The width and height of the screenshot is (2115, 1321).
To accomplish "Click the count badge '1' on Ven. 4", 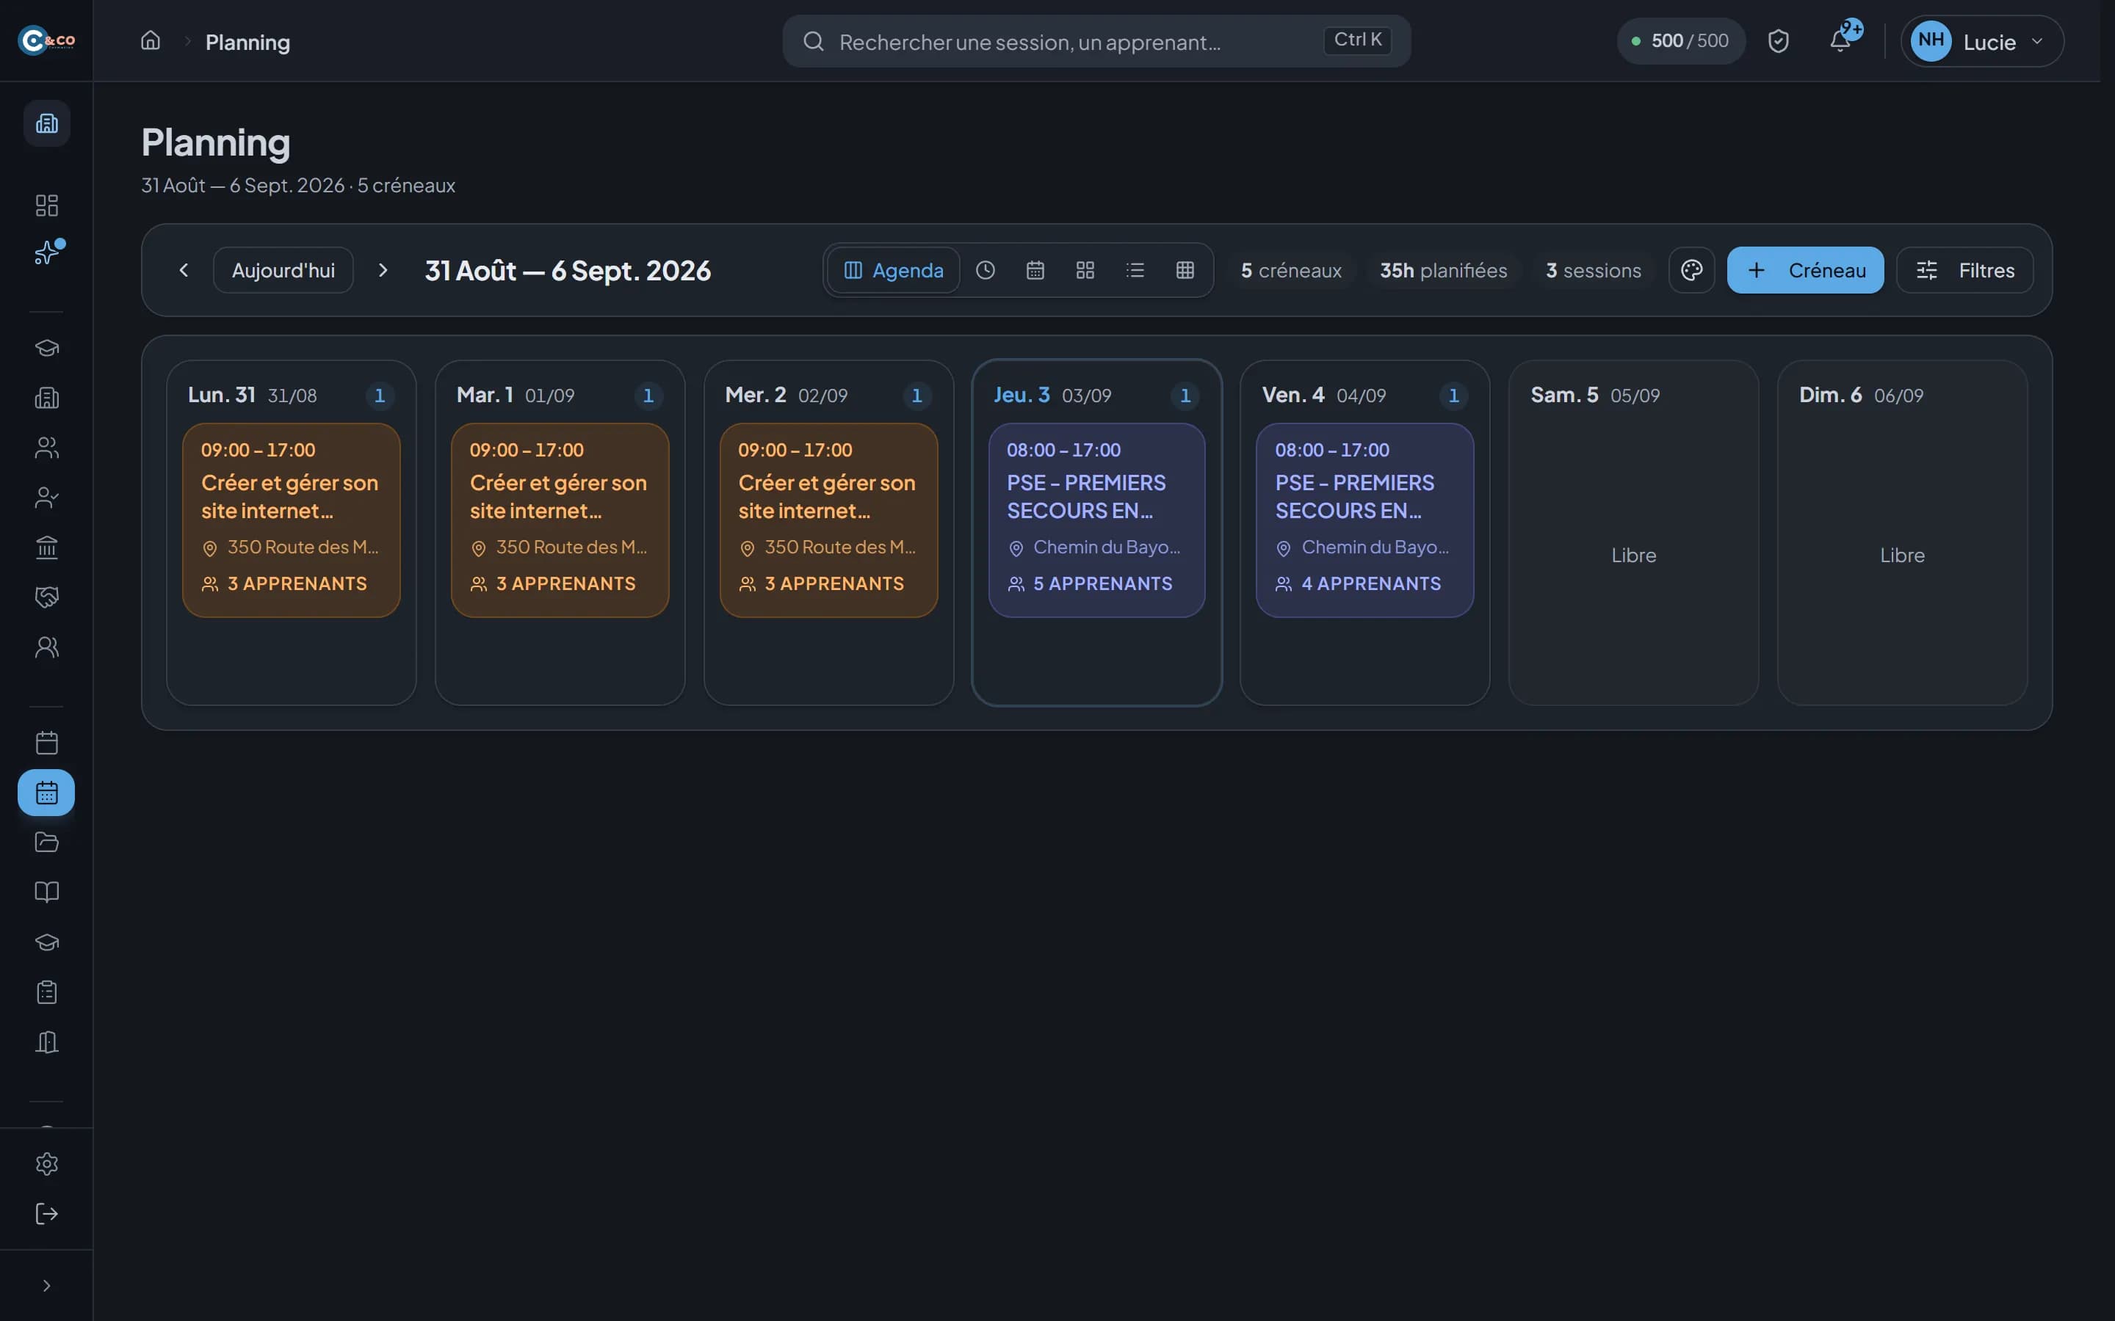I will pyautogui.click(x=1453, y=396).
